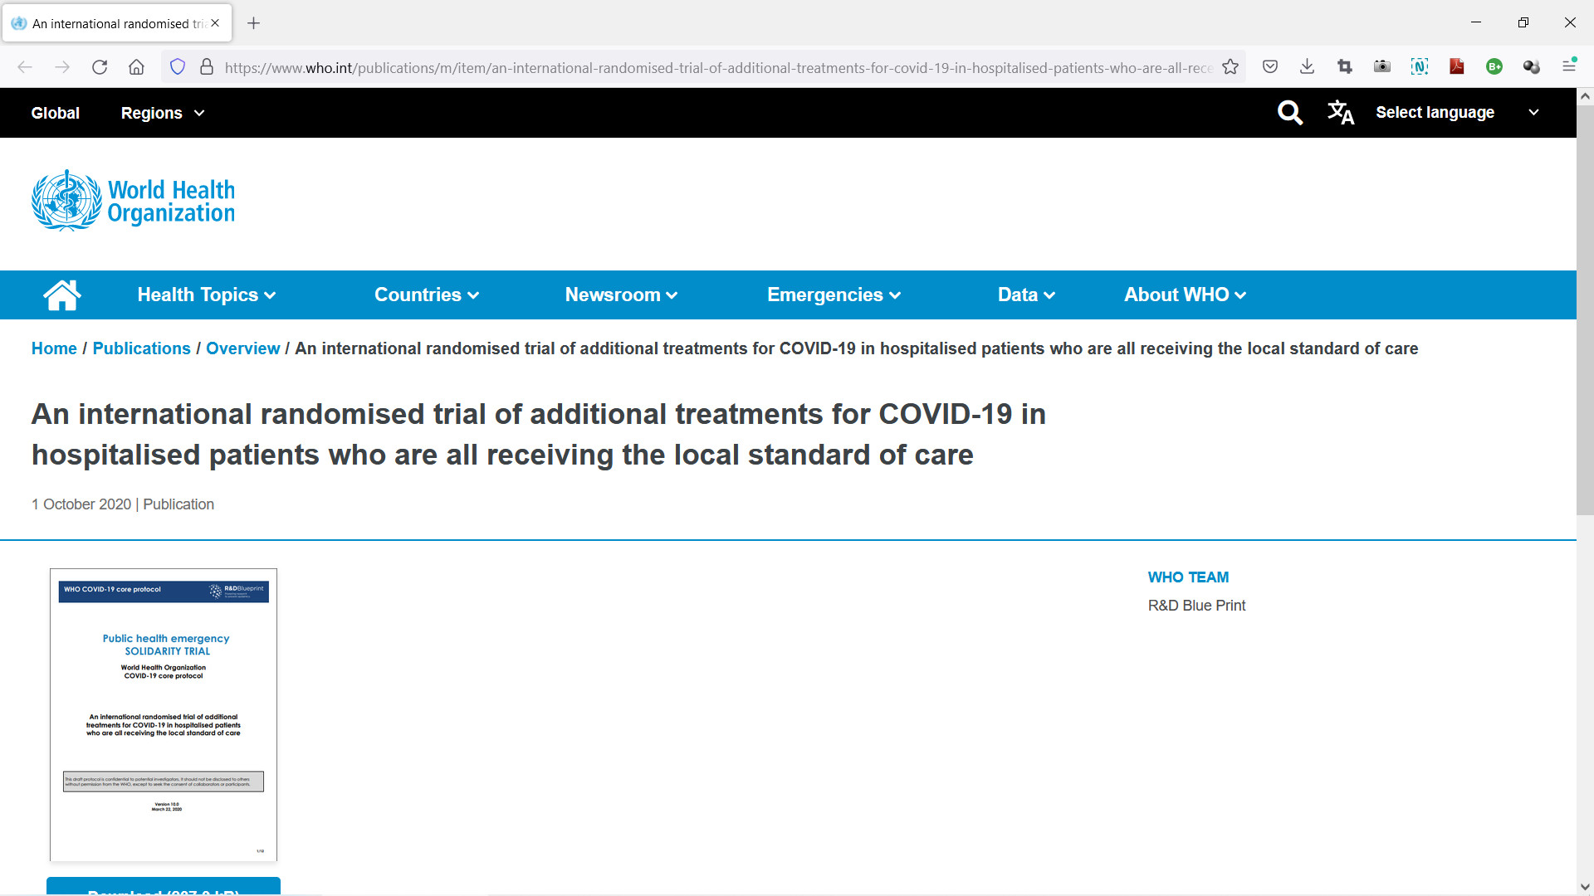Follow the Overview breadcrumb link
The image size is (1594, 896).
pos(243,348)
